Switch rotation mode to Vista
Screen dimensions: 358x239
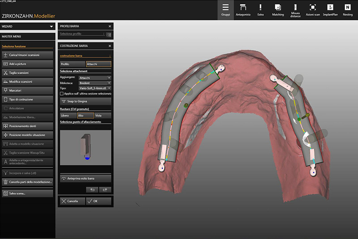pyautogui.click(x=102, y=116)
